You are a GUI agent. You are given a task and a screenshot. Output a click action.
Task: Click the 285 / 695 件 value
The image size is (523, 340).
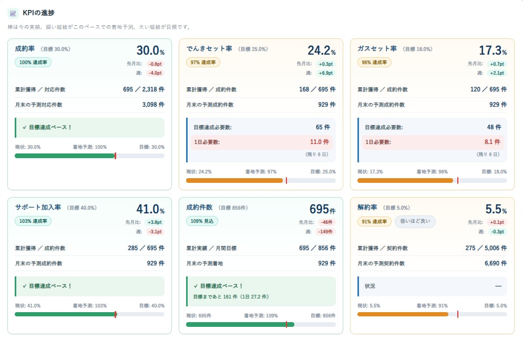pyautogui.click(x=146, y=248)
